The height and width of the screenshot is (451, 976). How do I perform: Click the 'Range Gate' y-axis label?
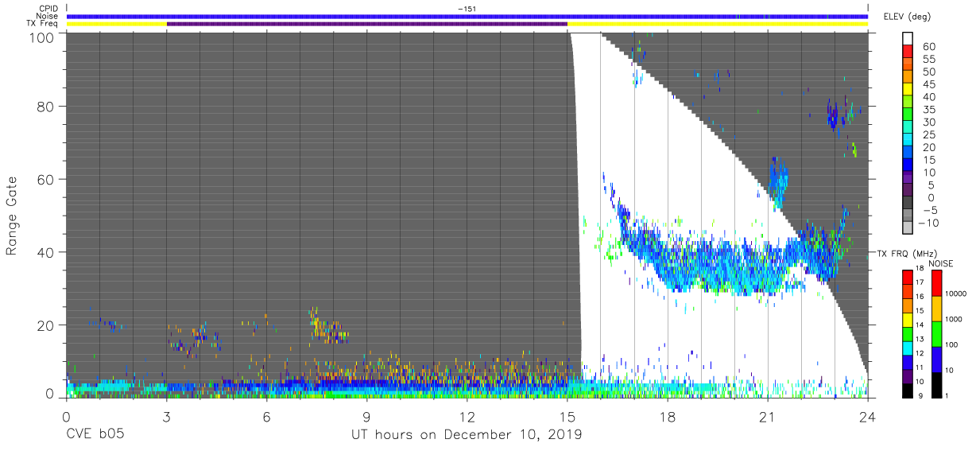[x=12, y=216]
